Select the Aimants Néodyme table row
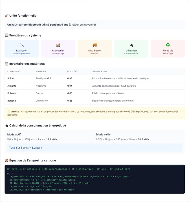This screenshot has width=189, height=202. pos(95,86)
